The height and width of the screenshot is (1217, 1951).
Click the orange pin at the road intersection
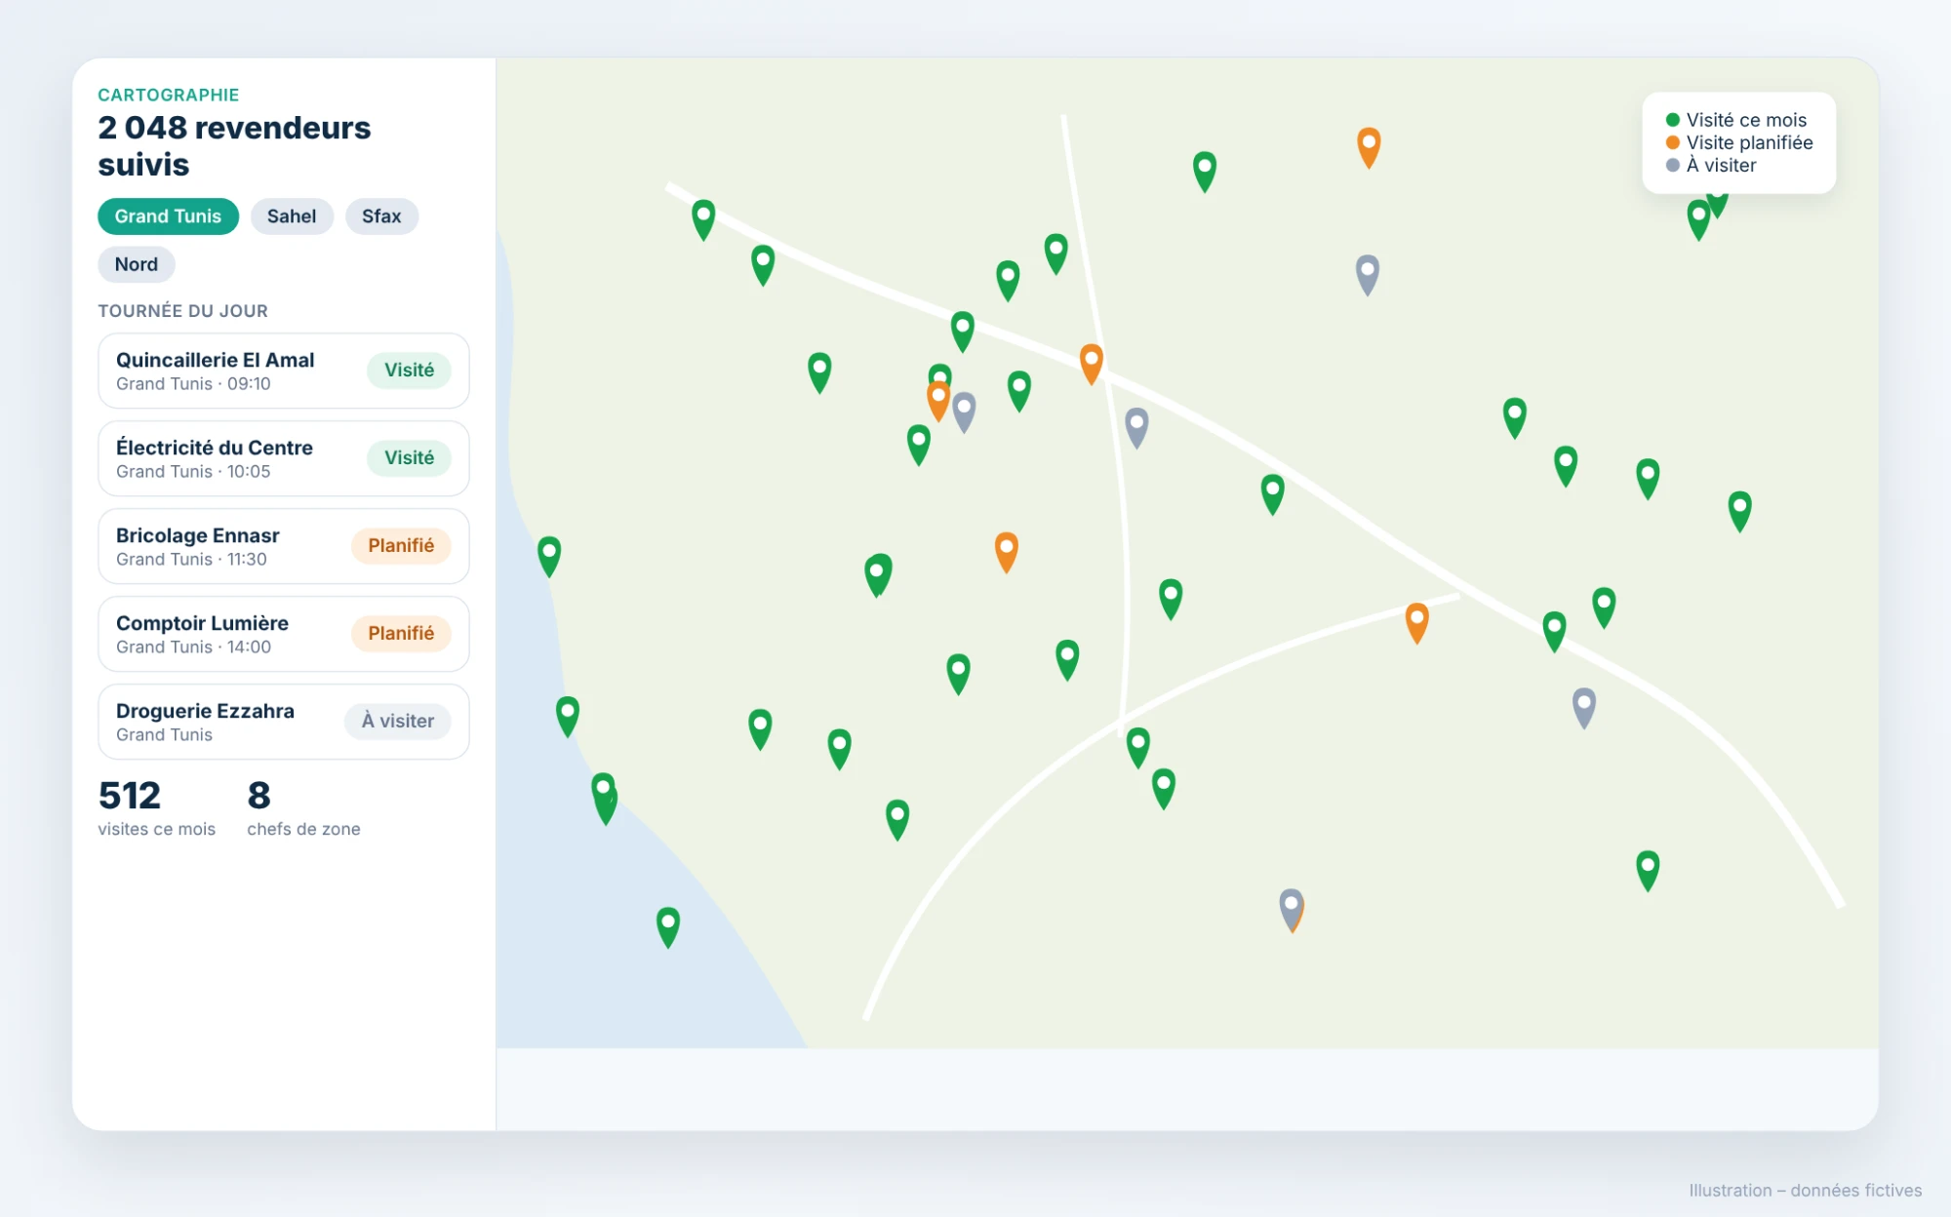point(1092,364)
